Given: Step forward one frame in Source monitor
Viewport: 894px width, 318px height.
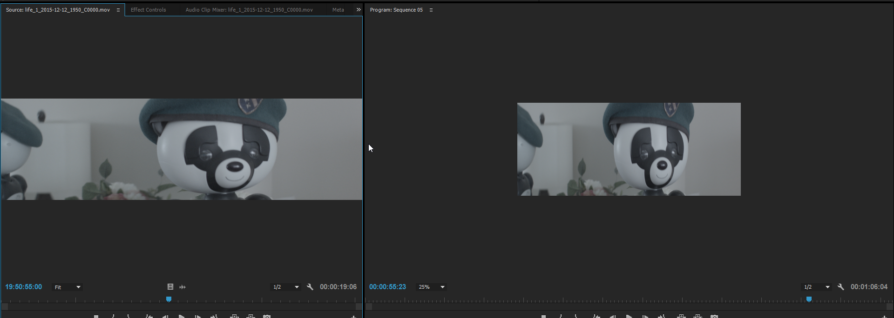Looking at the screenshot, I should click(198, 316).
